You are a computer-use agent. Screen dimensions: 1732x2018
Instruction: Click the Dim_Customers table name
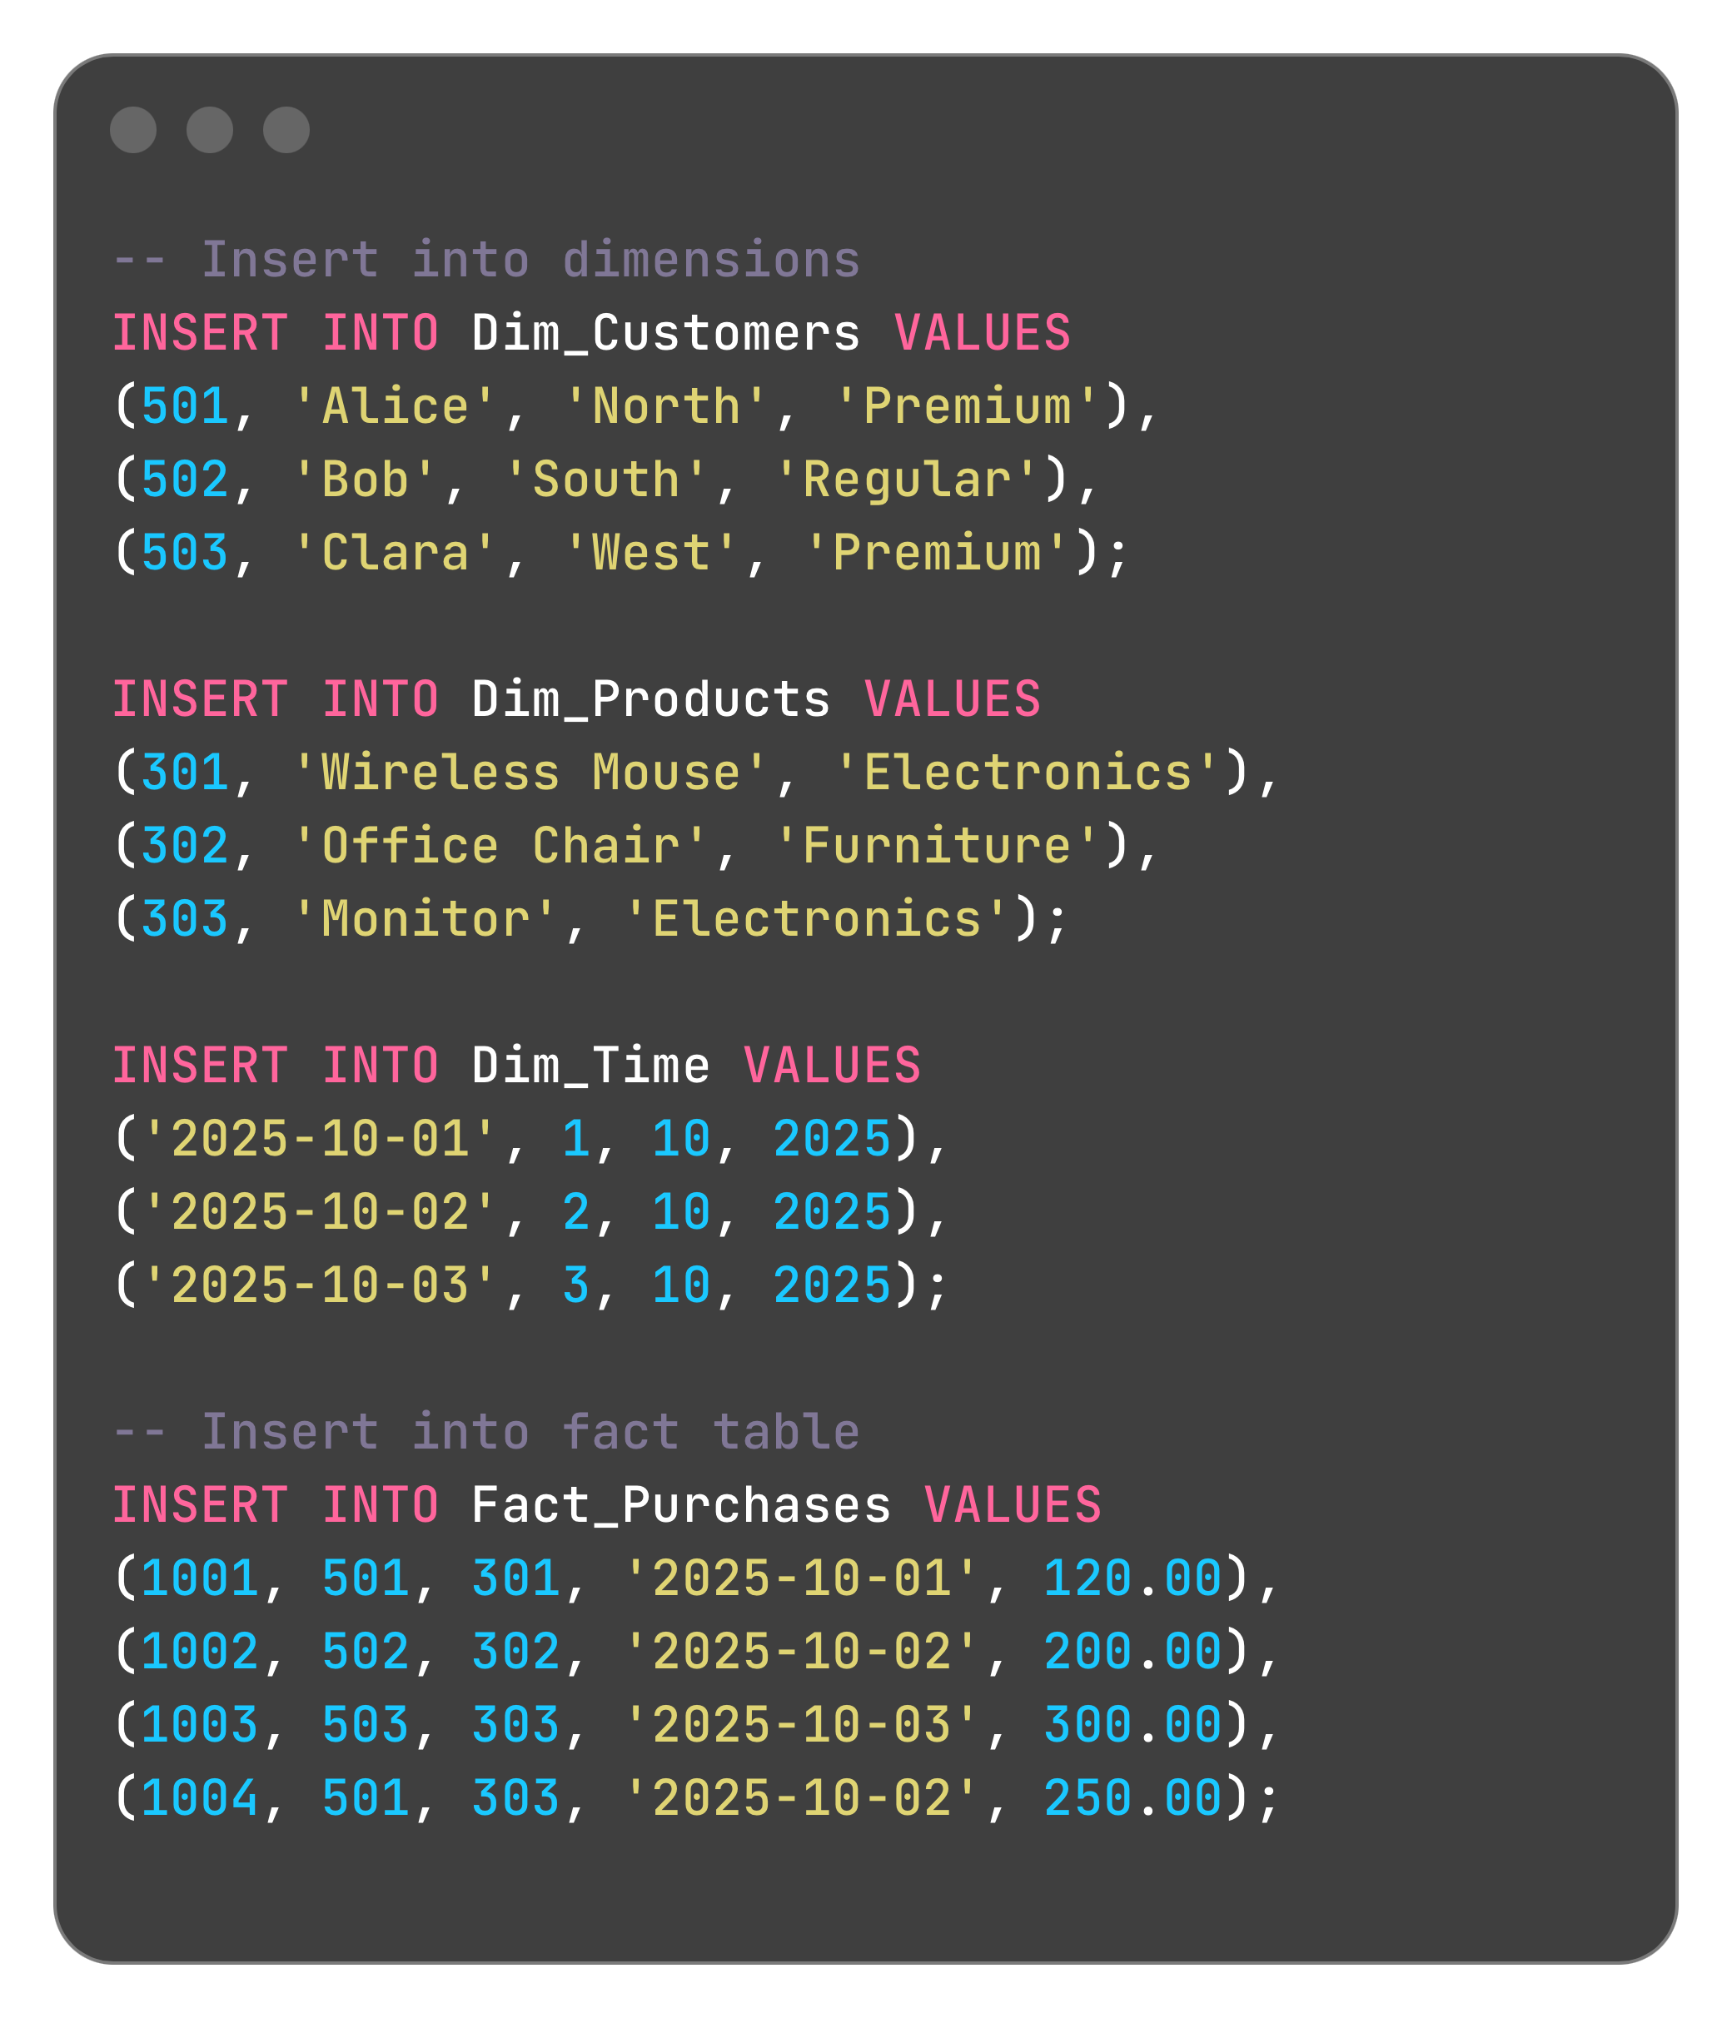coord(665,333)
